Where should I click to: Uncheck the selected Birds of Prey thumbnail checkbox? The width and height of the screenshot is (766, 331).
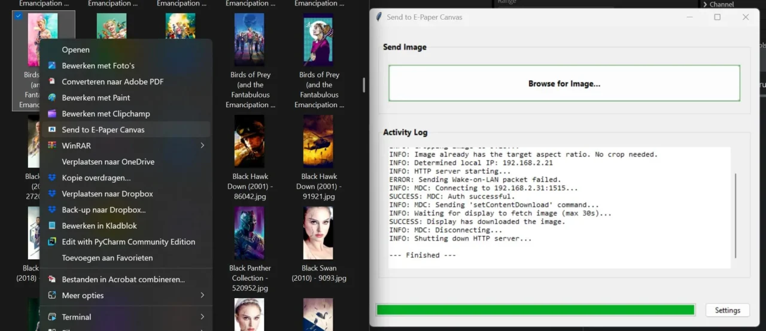18,16
